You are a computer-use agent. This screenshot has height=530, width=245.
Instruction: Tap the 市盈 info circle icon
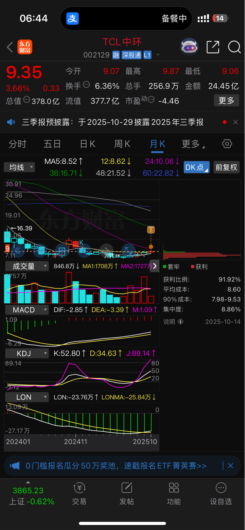tap(151, 100)
